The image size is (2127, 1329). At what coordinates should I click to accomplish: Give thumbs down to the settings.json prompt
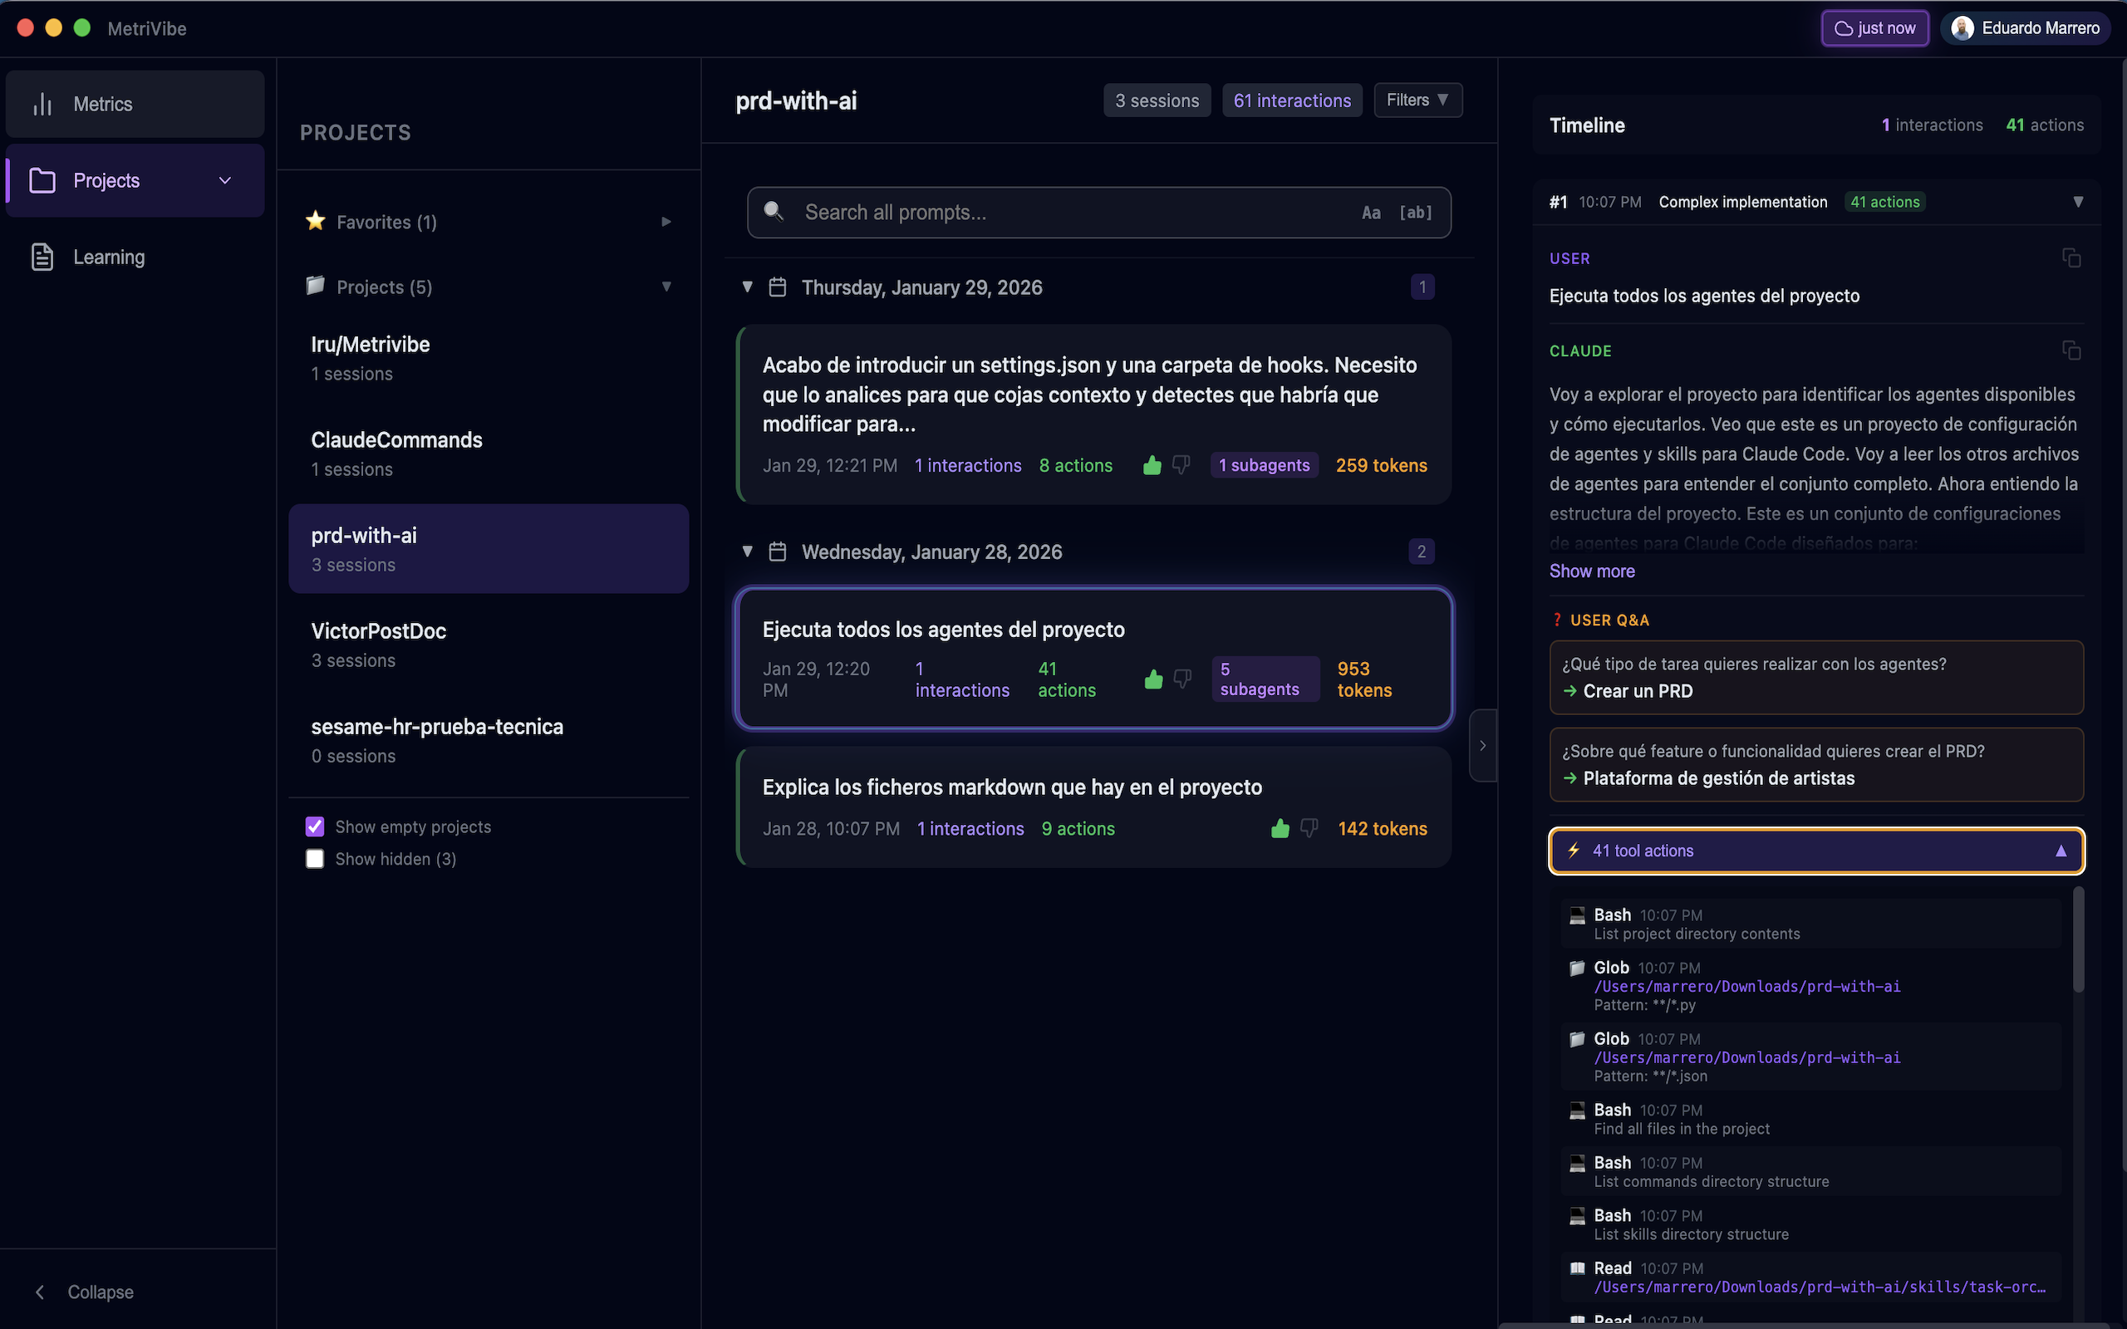[1181, 465]
